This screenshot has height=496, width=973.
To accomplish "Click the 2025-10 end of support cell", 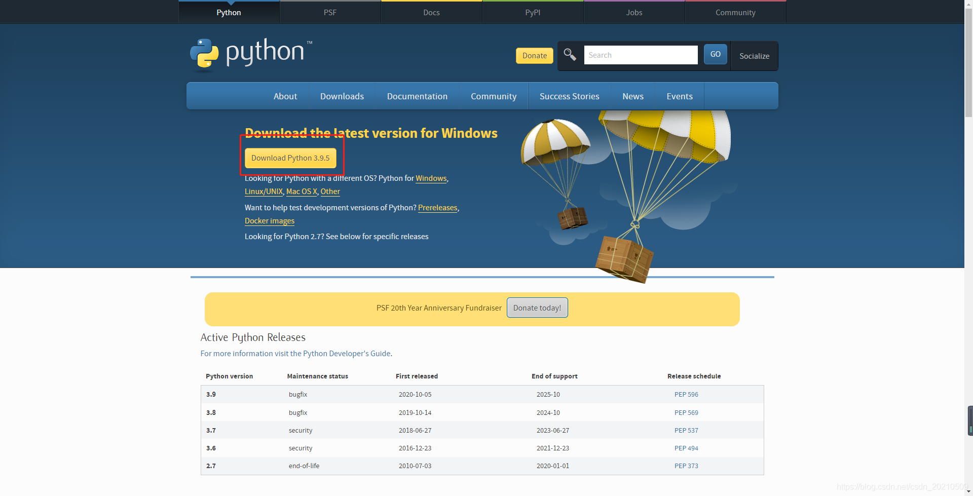I will [x=548, y=395].
